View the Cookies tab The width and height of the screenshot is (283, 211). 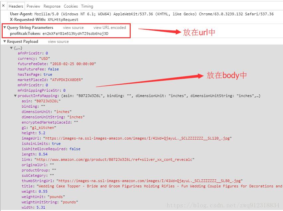tap(71, 6)
